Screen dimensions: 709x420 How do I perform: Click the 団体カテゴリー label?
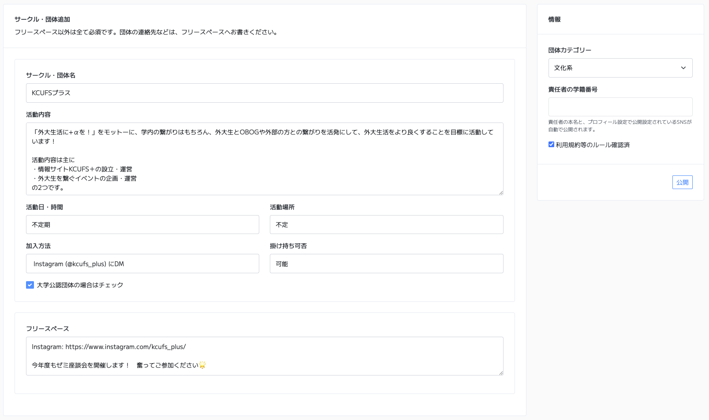[569, 50]
